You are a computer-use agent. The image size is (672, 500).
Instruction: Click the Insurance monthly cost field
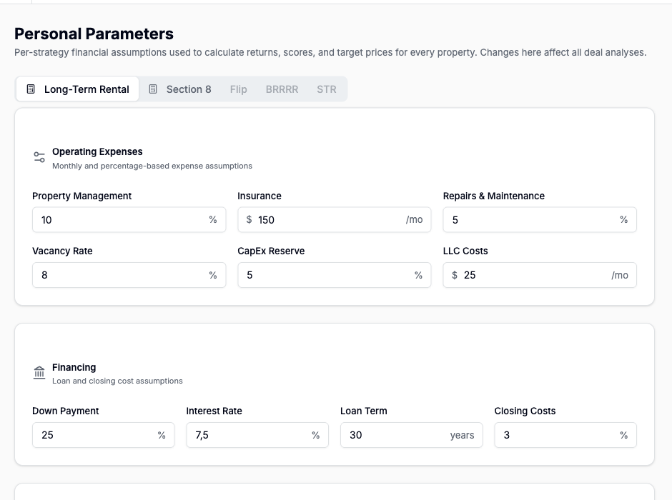[x=334, y=219]
